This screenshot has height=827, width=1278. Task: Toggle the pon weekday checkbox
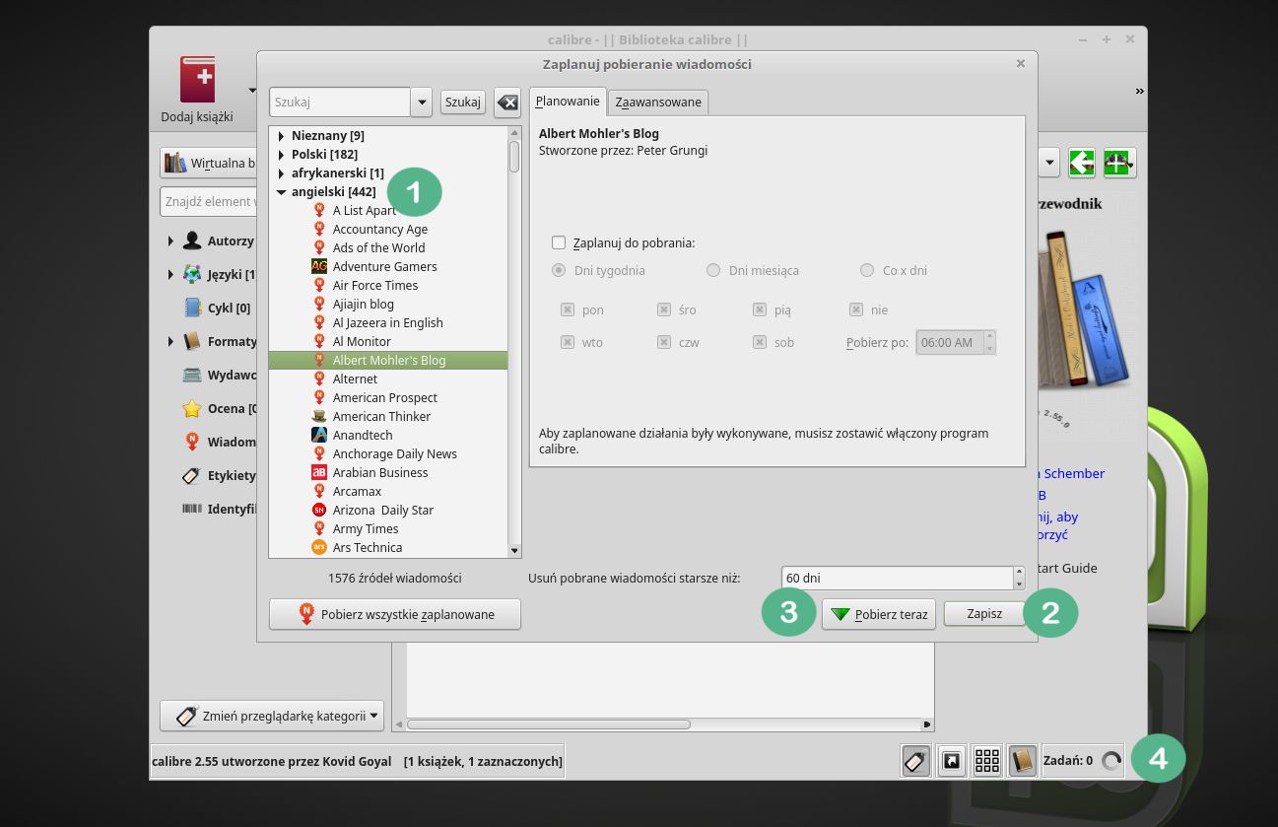pos(568,310)
